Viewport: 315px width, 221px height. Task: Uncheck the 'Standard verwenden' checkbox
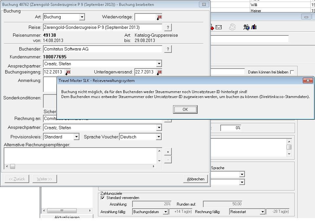coord(103,198)
